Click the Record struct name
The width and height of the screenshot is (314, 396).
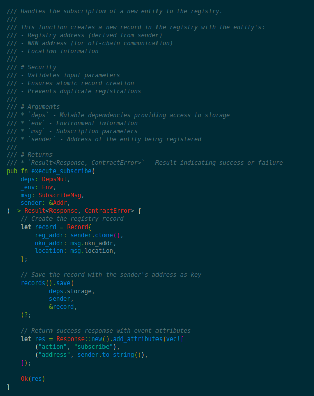click(x=77, y=227)
